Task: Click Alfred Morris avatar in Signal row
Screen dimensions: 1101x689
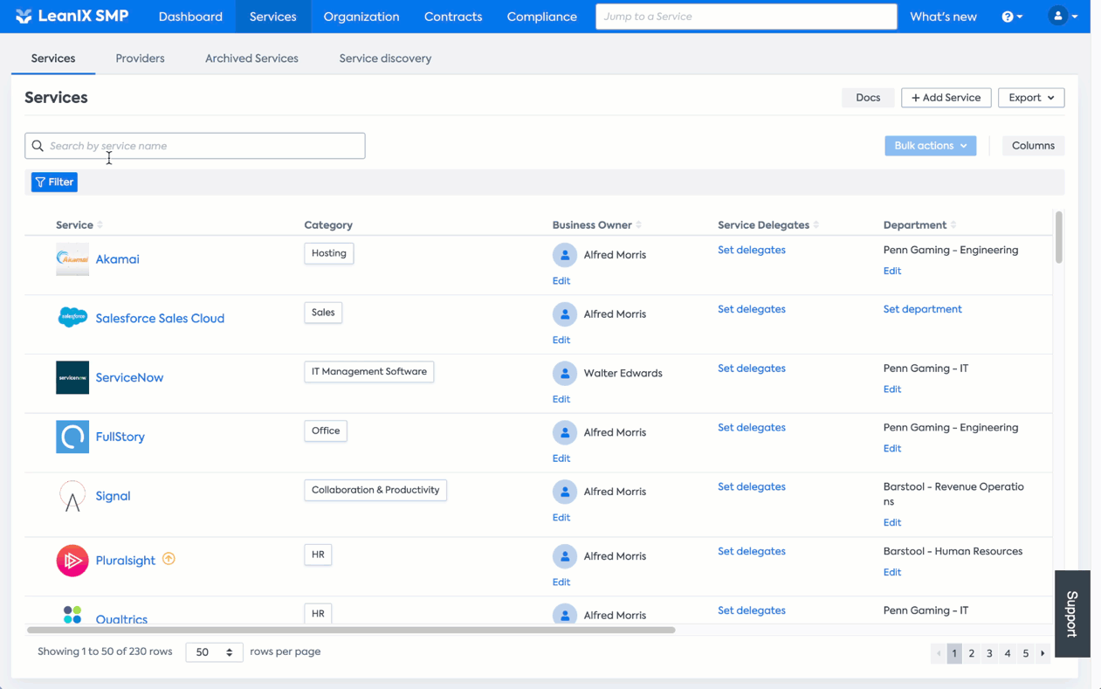Action: coord(565,492)
